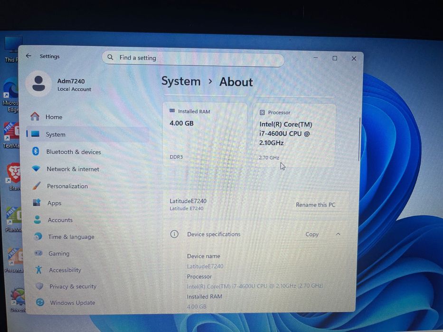This screenshot has height=332, width=443.
Task: Click the Personalization paintbrush icon
Action: [37, 185]
